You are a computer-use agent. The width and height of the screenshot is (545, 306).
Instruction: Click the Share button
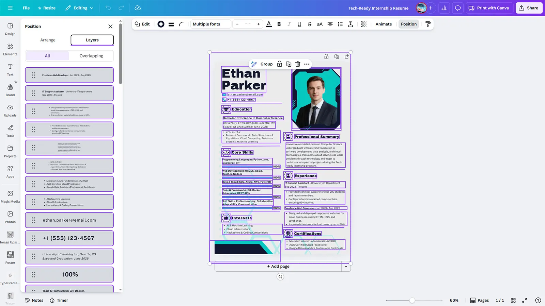click(529, 8)
